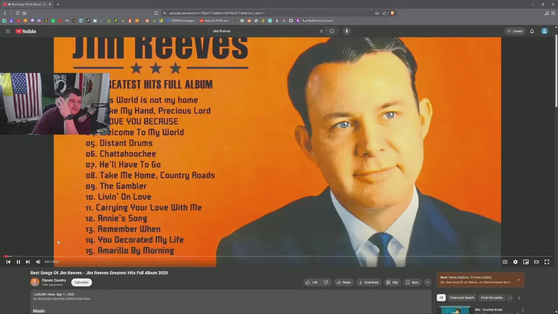This screenshot has height=314, width=558.
Task: Toggle theater mode view
Action: click(x=536, y=262)
